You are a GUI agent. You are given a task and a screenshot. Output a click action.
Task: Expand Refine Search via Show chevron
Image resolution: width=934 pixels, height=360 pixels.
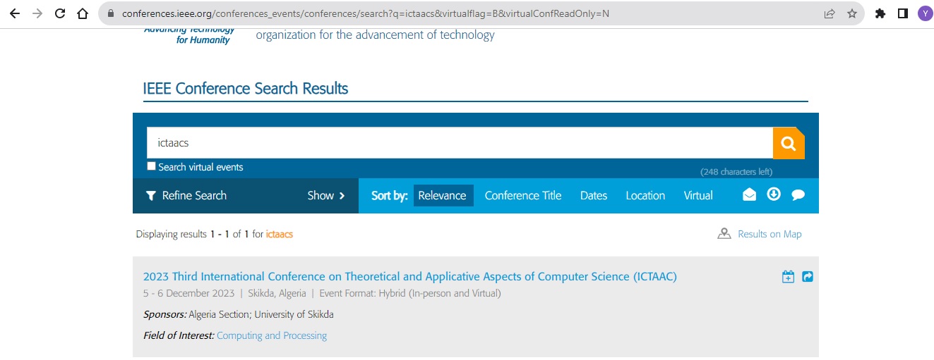pyautogui.click(x=326, y=196)
